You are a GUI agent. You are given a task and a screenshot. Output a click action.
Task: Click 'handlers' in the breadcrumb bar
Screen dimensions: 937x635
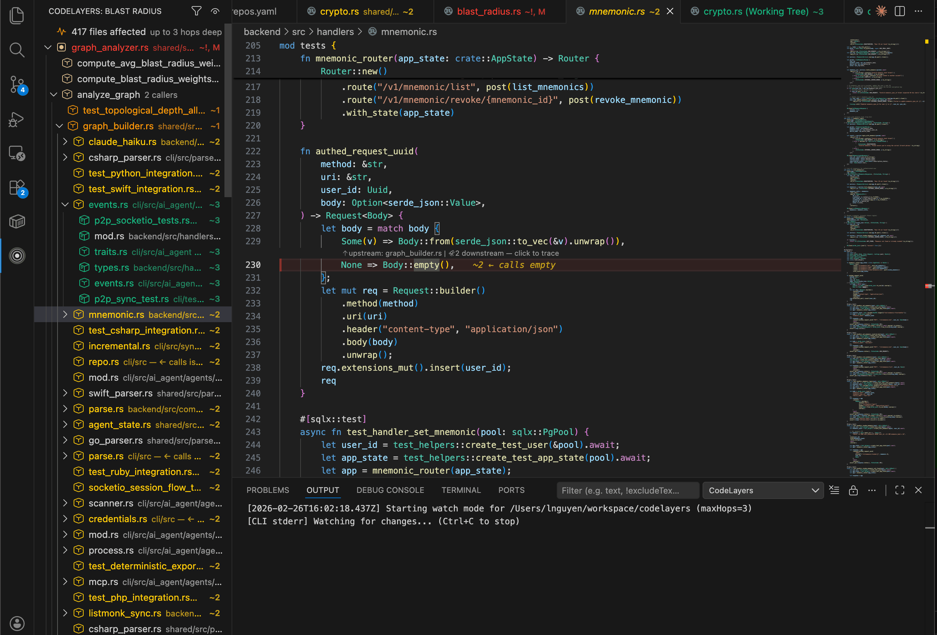point(335,31)
